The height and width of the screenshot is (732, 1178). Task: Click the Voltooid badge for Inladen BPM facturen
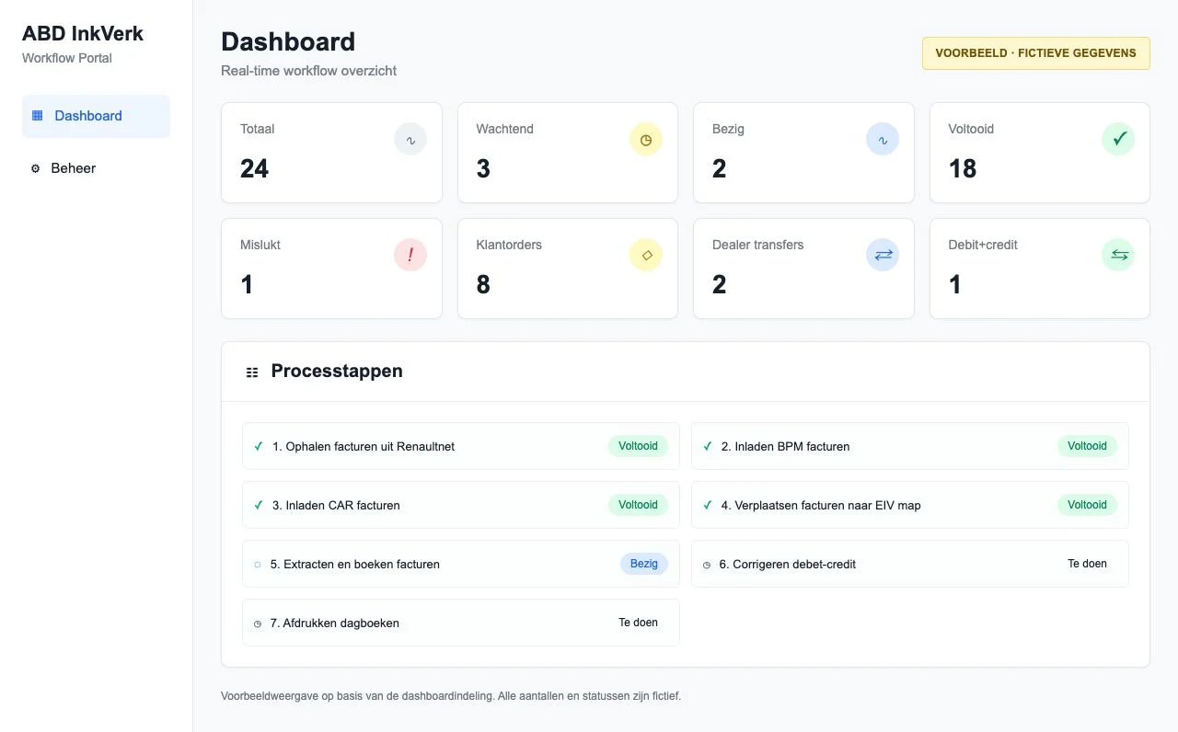(x=1087, y=446)
